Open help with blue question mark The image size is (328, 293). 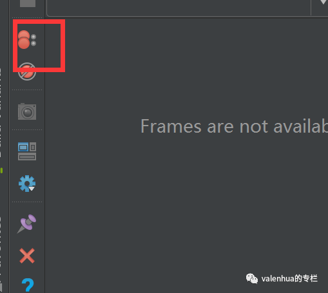pyautogui.click(x=28, y=285)
